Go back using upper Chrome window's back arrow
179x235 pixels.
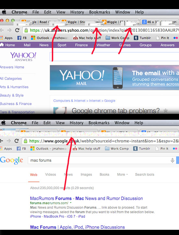click(x=2, y=30)
